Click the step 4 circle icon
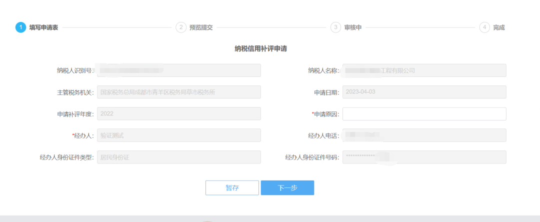The width and height of the screenshot is (540, 222). coord(484,27)
